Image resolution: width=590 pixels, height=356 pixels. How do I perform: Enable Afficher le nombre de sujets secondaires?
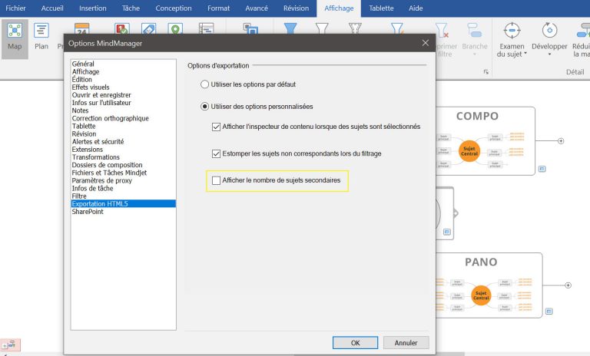pyautogui.click(x=217, y=181)
